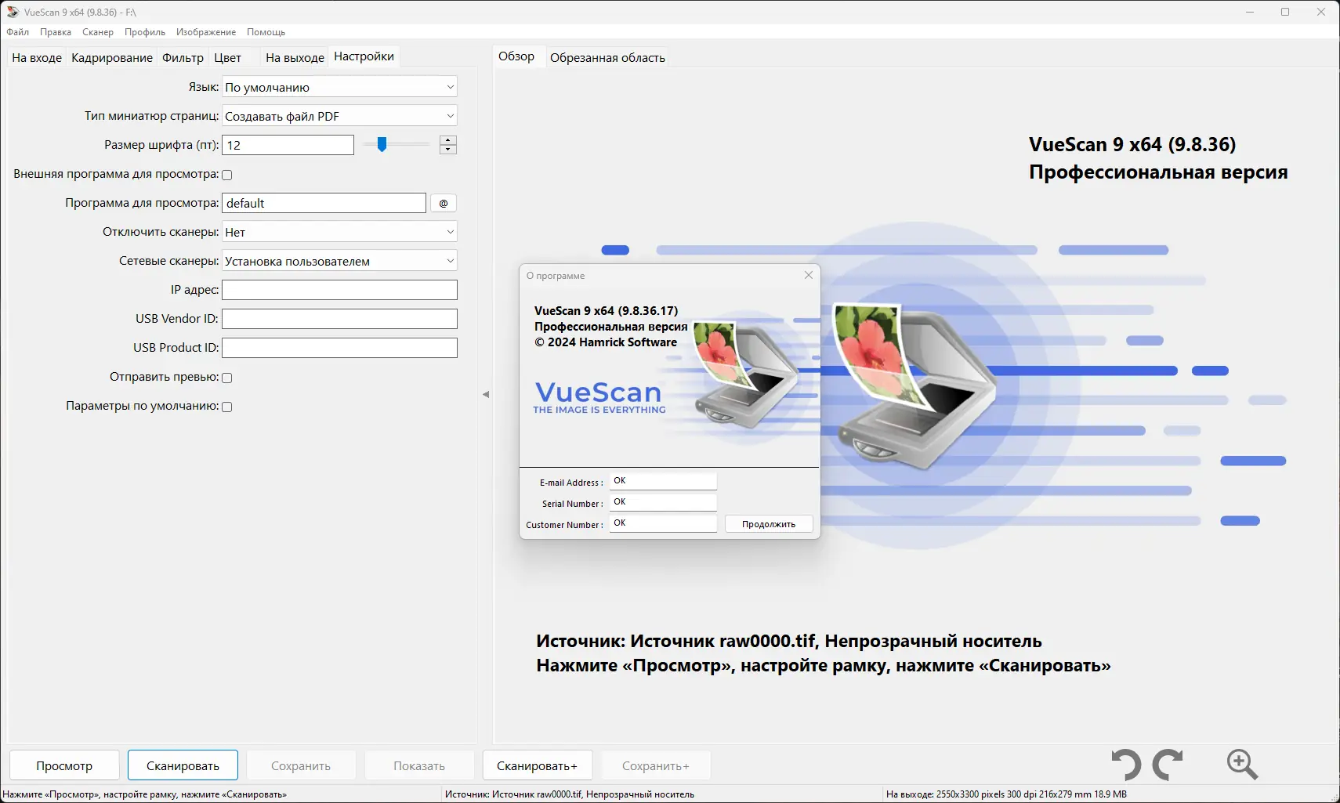Viewport: 1340px width, 803px height.
Task: Switch to the Кадрирование tab
Action: (x=112, y=57)
